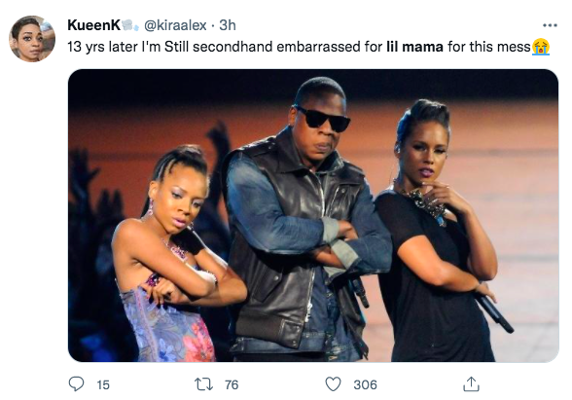Click the like count 306
This screenshot has height=400, width=572.
[365, 384]
